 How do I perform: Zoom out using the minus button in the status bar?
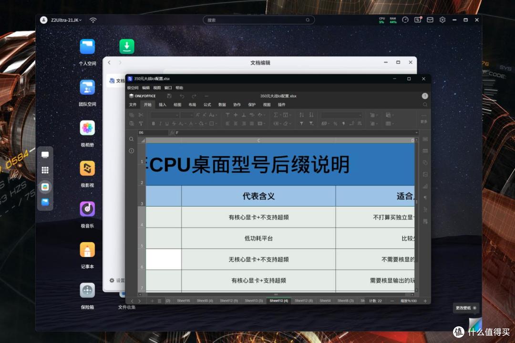392,301
